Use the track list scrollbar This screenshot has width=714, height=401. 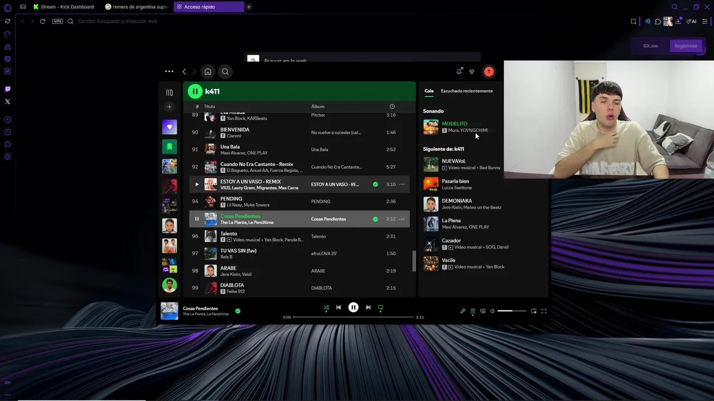coord(414,261)
